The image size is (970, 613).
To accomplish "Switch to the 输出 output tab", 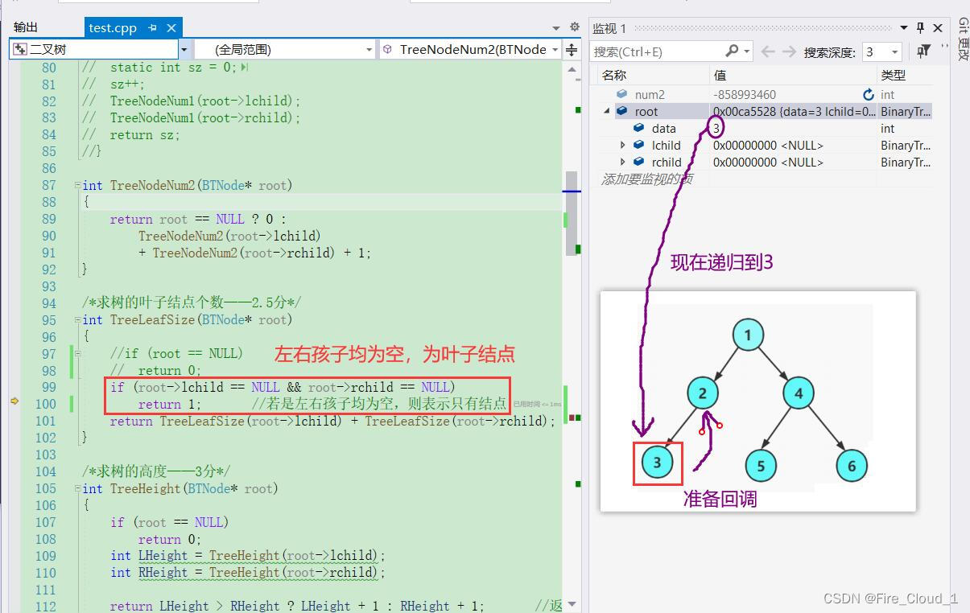I will pos(26,28).
